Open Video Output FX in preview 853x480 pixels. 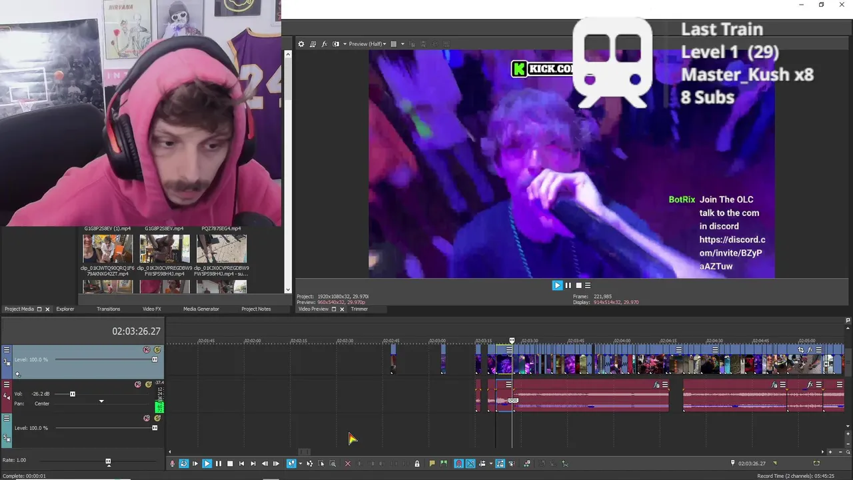tap(324, 44)
